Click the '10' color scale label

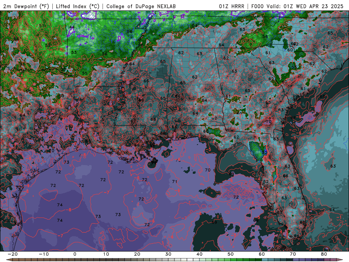pos(106,254)
